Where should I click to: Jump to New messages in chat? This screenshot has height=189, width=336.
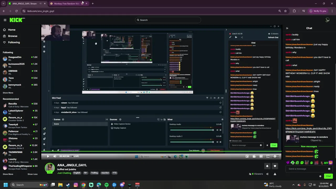point(309,146)
